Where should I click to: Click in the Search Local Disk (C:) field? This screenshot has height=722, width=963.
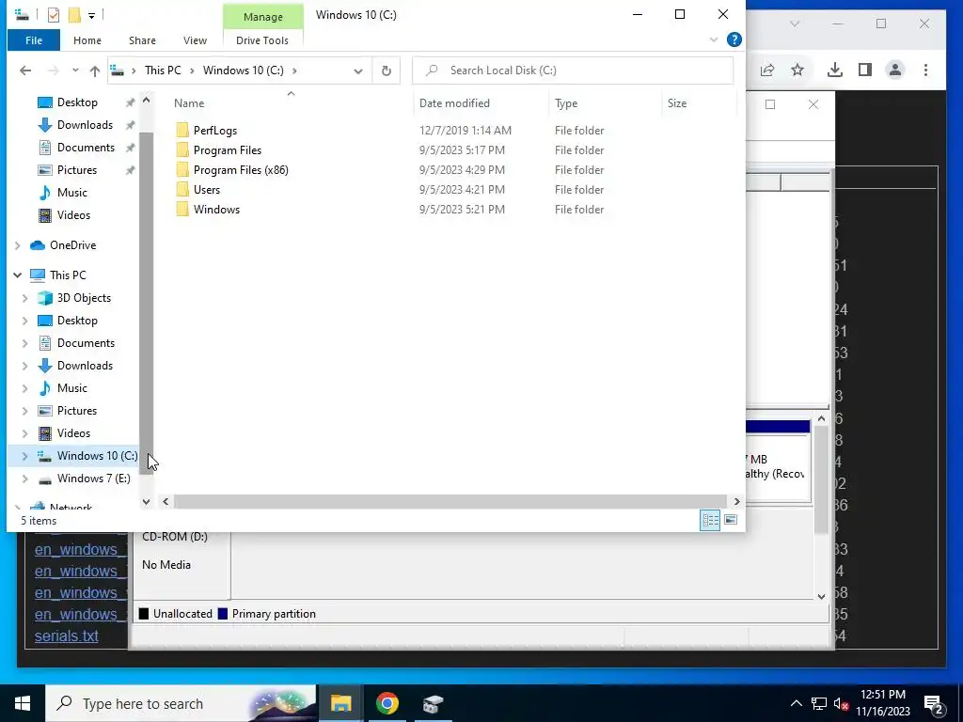[x=573, y=71]
